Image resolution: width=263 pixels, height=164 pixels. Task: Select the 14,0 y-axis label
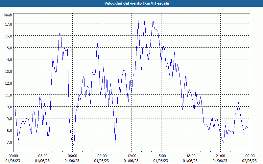[9, 59]
